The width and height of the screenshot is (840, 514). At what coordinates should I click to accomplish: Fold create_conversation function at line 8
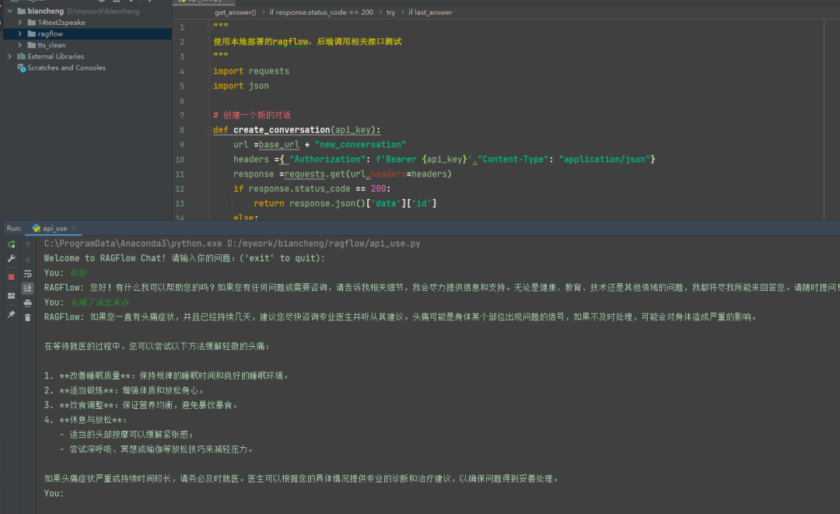(x=209, y=130)
